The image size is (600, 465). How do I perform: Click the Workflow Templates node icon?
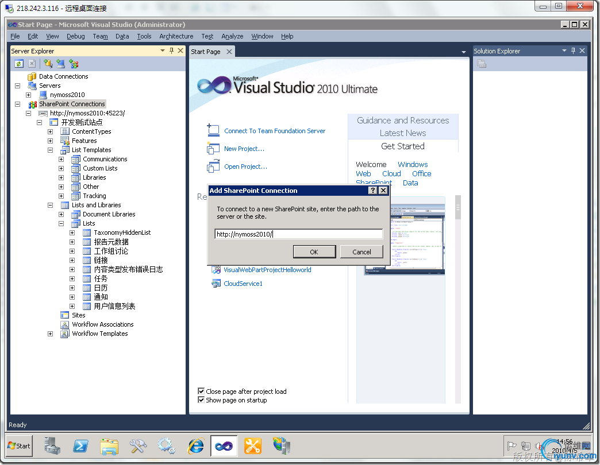tap(65, 334)
